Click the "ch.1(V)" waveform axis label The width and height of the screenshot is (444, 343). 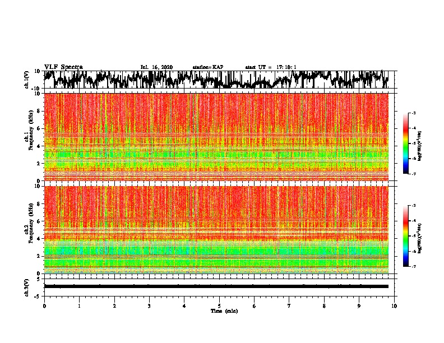click(x=27, y=80)
